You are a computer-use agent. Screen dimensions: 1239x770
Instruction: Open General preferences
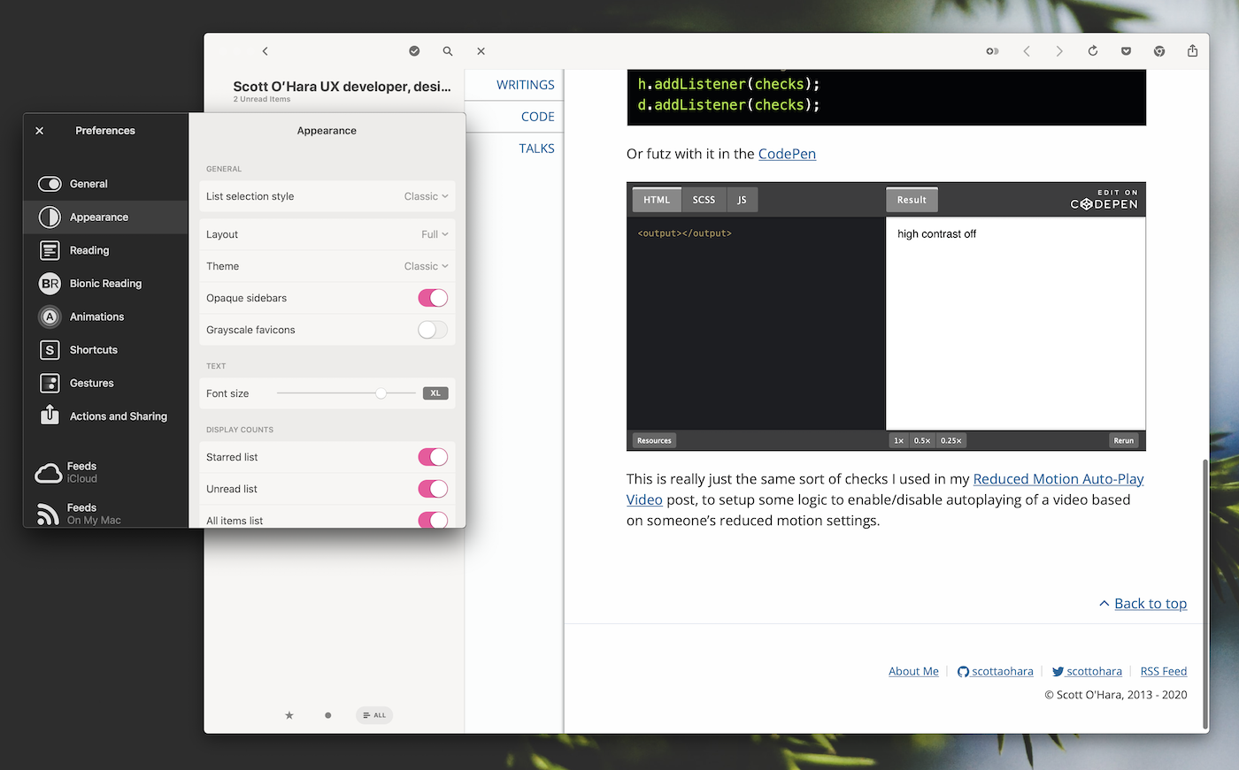tap(105, 184)
